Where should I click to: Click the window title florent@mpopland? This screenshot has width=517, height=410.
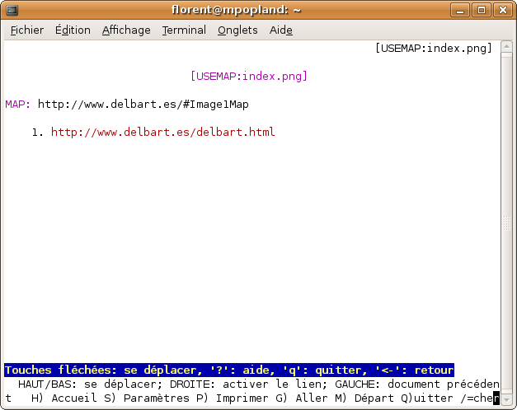click(236, 10)
